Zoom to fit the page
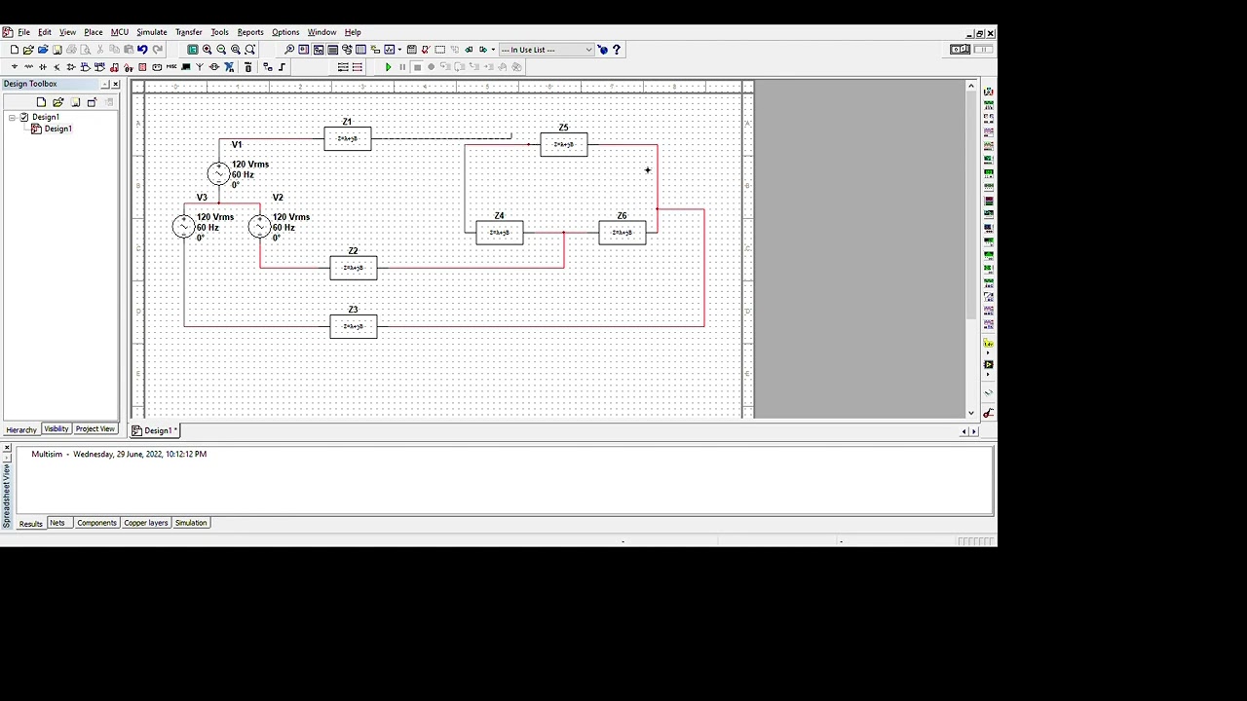This screenshot has height=701, width=1247. 249,50
